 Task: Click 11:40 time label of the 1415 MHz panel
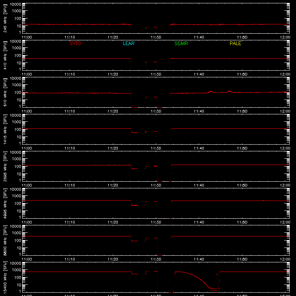(199, 148)
